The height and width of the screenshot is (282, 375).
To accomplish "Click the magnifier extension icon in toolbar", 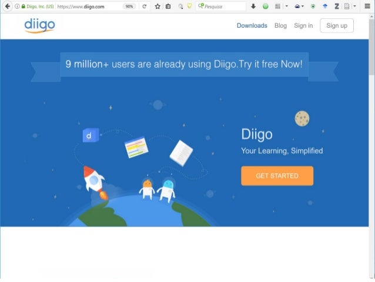I will pyautogui.click(x=180, y=6).
